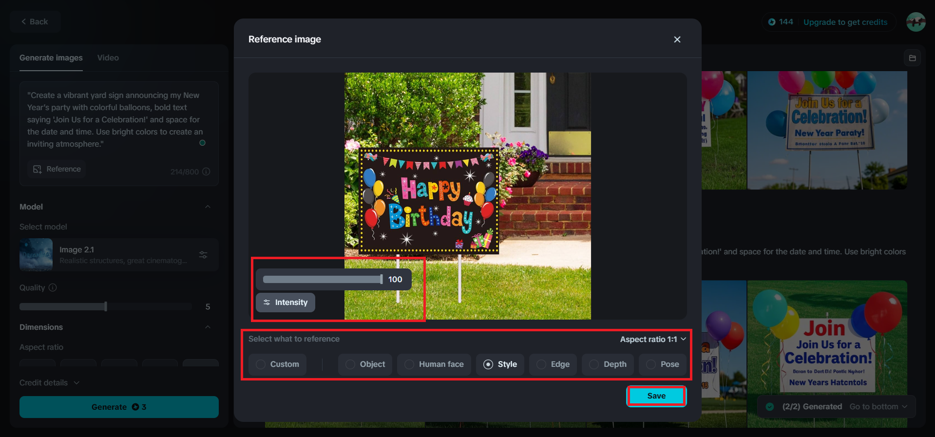Viewport: 935px width, 437px height.
Task: Open the 'New Year Paraty!' generated image
Action: (827, 131)
